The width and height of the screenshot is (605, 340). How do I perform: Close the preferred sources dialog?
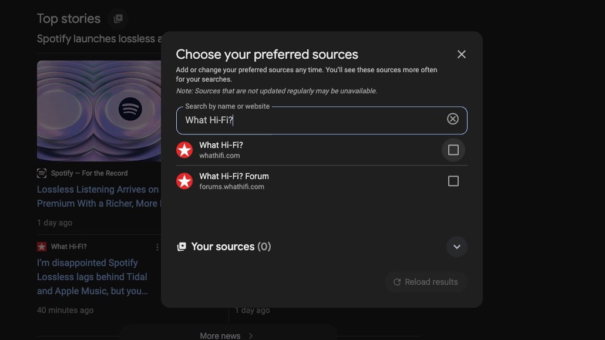[462, 55]
